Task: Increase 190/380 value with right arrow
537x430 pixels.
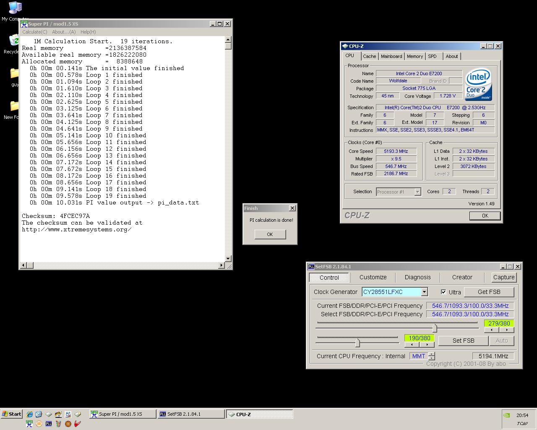Action: [427, 345]
